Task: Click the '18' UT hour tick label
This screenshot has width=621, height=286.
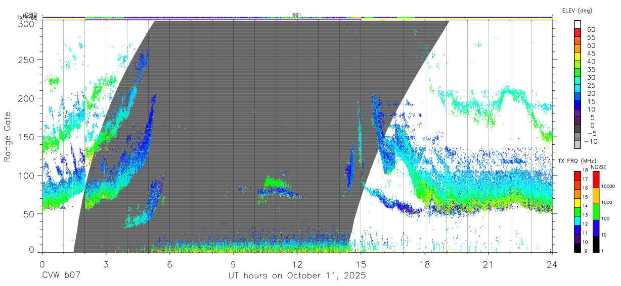Action: tap(424, 264)
